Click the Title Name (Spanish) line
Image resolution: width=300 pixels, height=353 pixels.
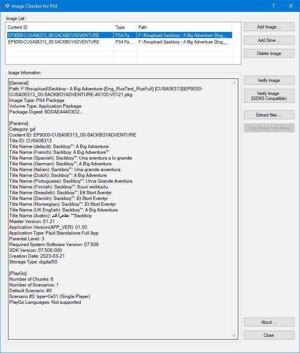click(71, 158)
